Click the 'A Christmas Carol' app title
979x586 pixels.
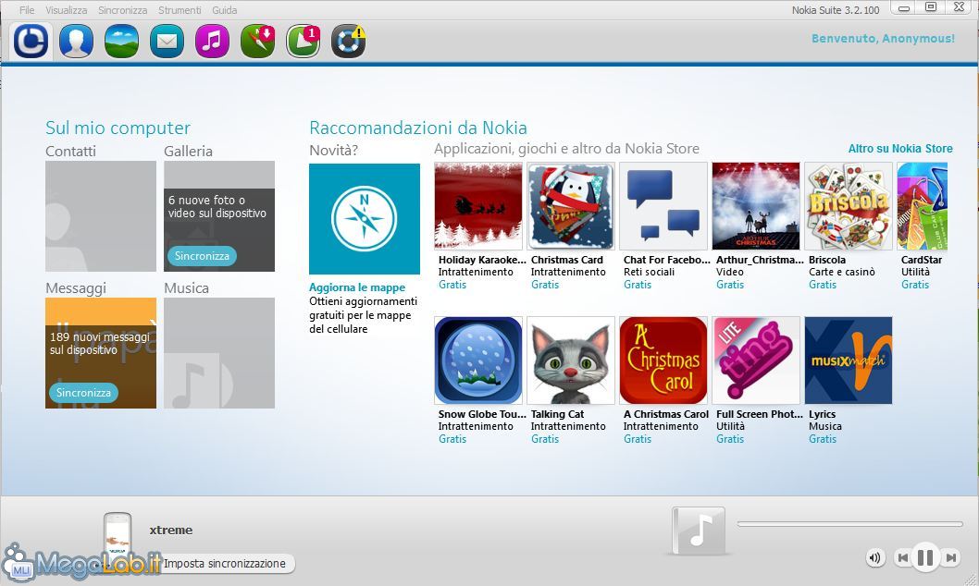coord(665,414)
